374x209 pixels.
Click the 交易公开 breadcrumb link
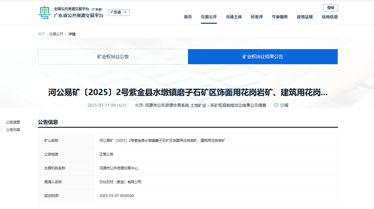click(x=56, y=34)
